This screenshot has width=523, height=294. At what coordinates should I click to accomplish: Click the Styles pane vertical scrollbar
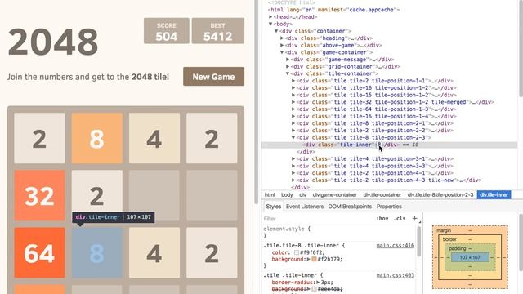[418, 242]
